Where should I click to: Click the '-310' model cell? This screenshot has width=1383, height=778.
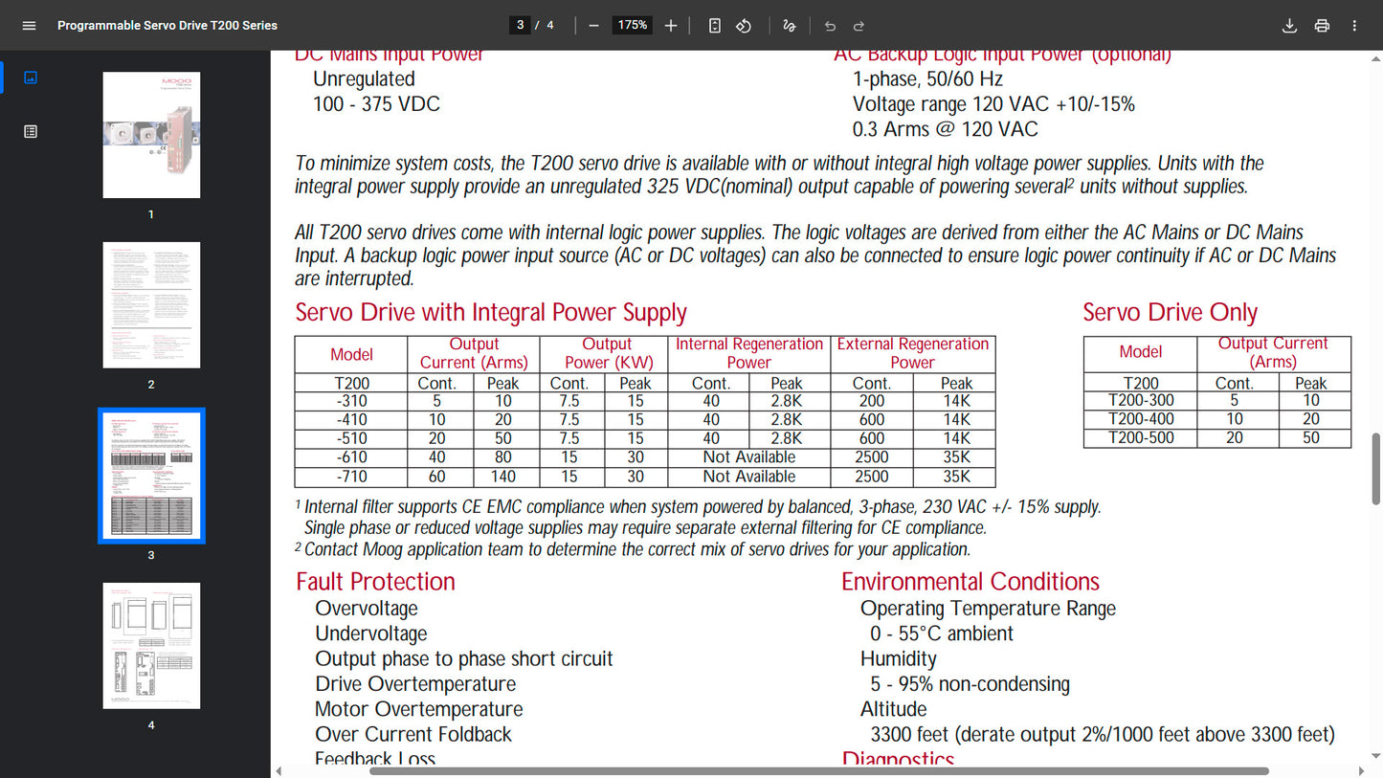(x=351, y=401)
